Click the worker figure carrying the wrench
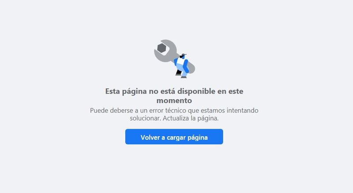 click(182, 66)
